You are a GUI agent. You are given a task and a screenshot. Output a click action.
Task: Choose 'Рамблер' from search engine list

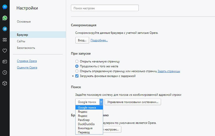coord(89,120)
